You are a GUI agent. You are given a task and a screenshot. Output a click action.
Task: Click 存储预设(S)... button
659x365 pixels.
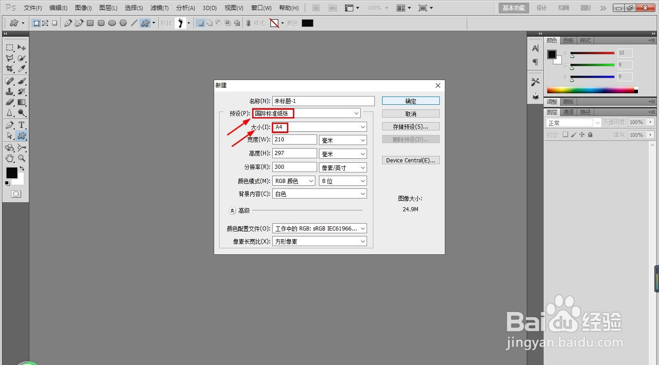click(411, 127)
